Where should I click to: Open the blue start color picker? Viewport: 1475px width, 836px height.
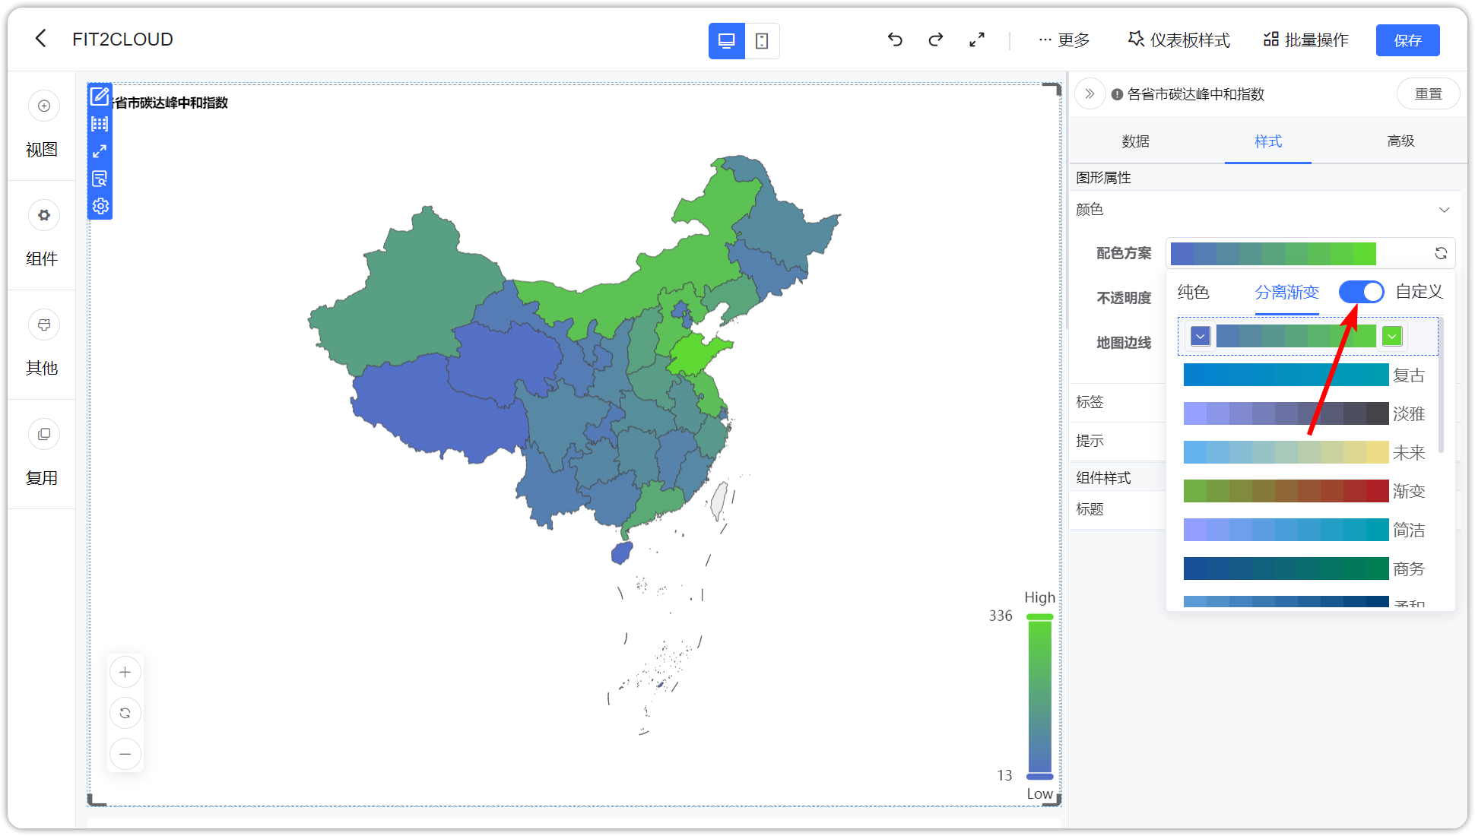(x=1201, y=336)
